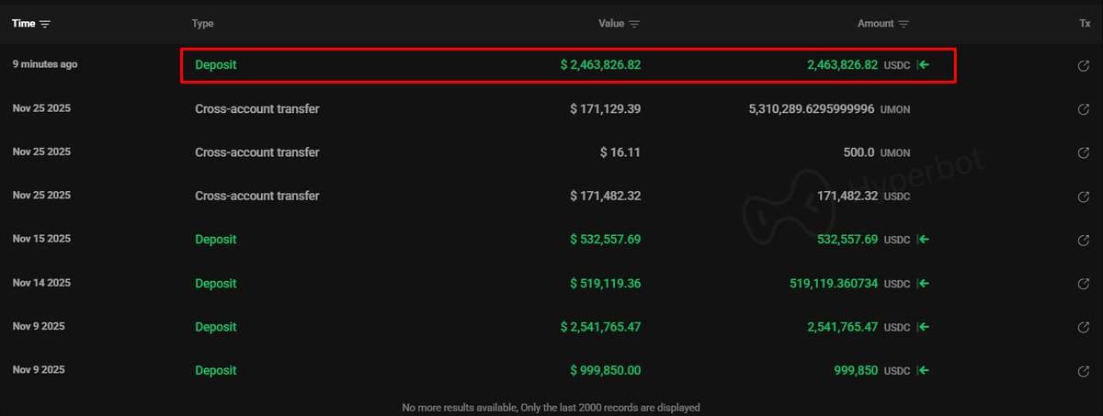Sort records by Time column filter icon

coord(45,24)
